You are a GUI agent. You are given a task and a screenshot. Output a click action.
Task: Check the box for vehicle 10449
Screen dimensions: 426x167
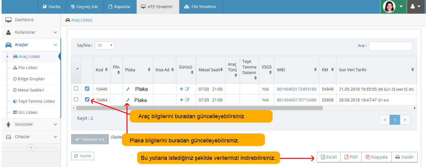tap(76, 89)
